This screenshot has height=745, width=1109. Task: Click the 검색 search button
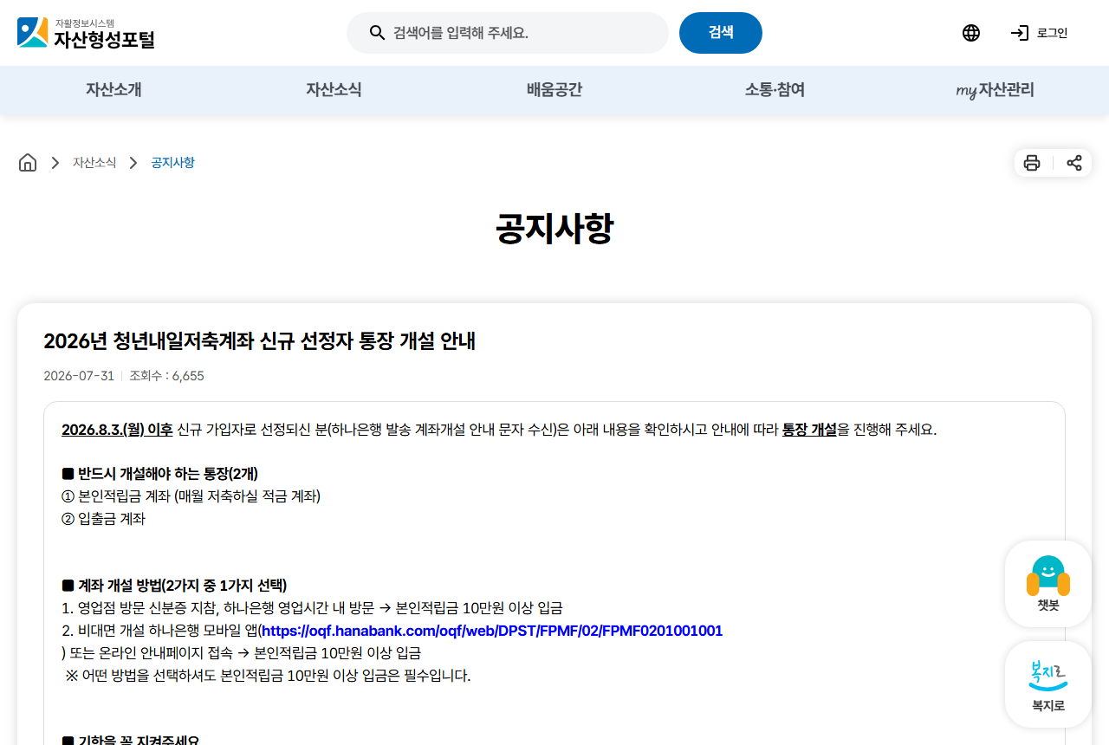click(721, 33)
